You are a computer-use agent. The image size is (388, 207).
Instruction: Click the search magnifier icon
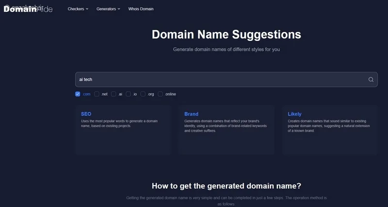pyautogui.click(x=371, y=80)
